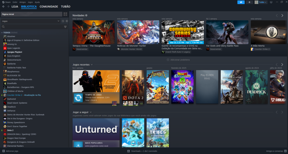Image resolution: width=288 pixels, height=154 pixels.
Task: Show ready-to-play games filter icon
Action: click(67, 21)
